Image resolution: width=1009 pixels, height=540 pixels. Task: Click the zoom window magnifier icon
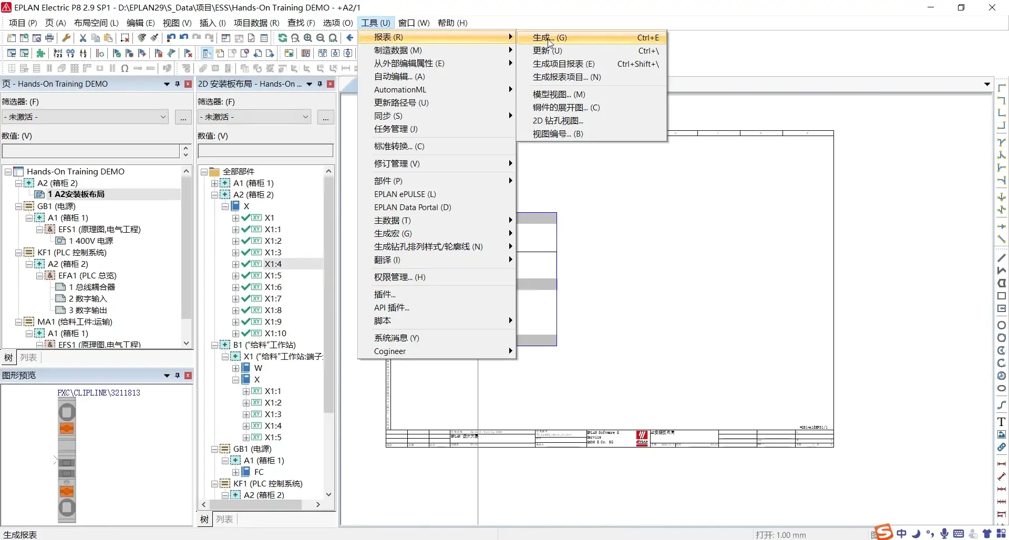click(x=295, y=38)
